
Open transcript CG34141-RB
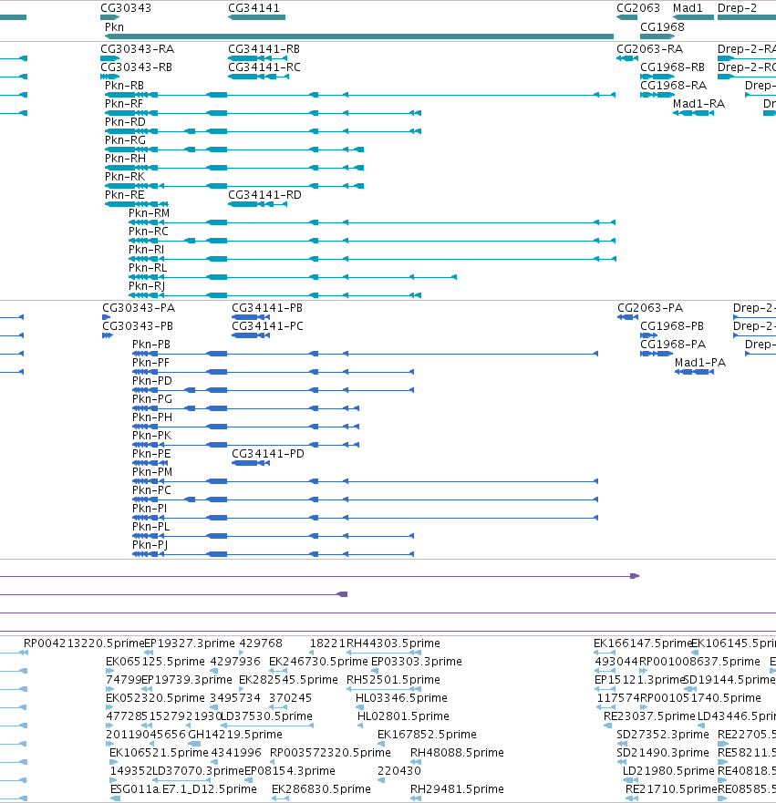coord(264,49)
